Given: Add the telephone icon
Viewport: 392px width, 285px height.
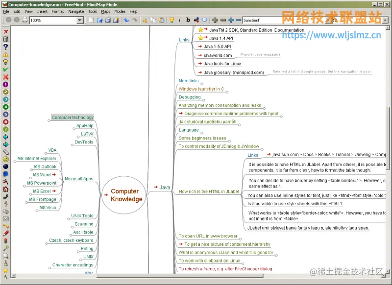Looking at the screenshot, I should [x=5, y=196].
